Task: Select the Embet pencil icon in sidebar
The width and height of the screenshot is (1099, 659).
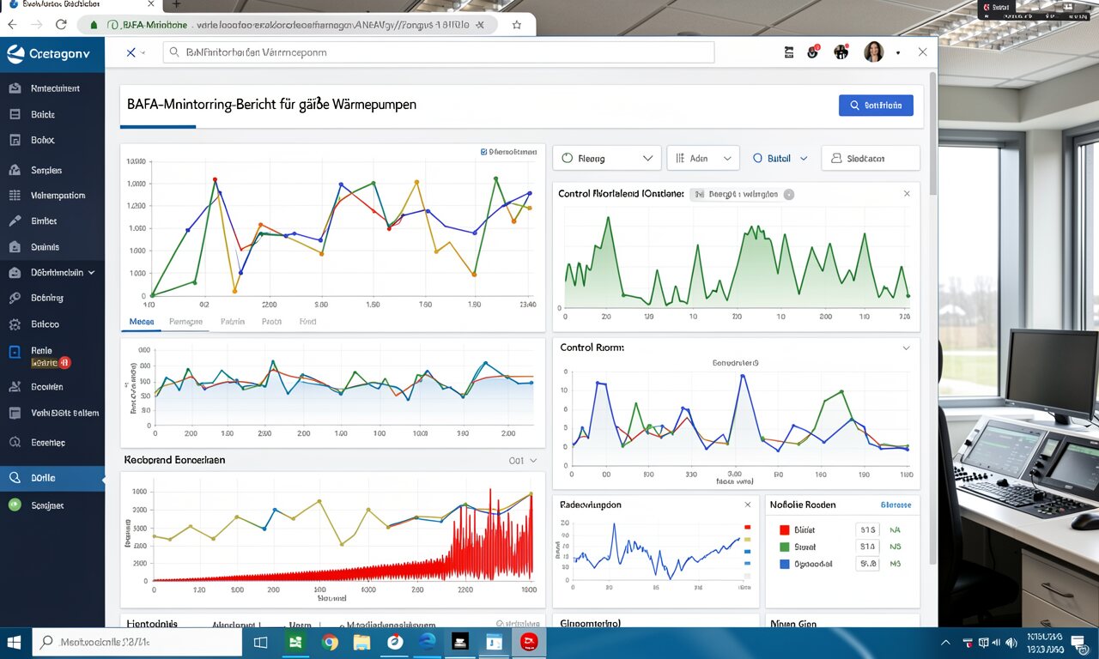Action: (14, 221)
